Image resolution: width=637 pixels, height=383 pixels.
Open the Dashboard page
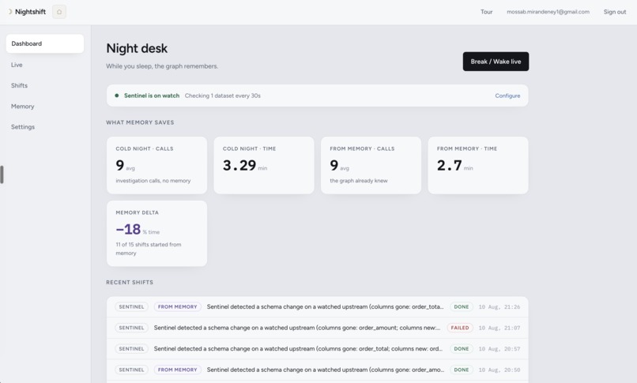click(45, 43)
